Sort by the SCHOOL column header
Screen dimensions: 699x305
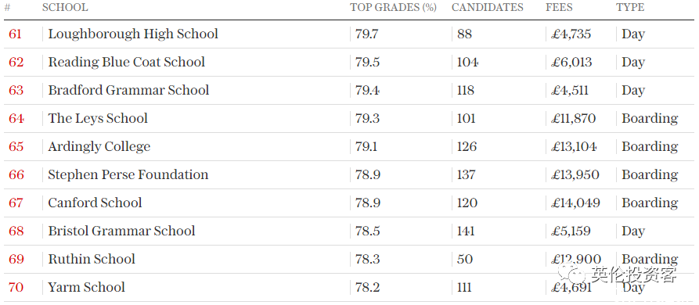[65, 8]
